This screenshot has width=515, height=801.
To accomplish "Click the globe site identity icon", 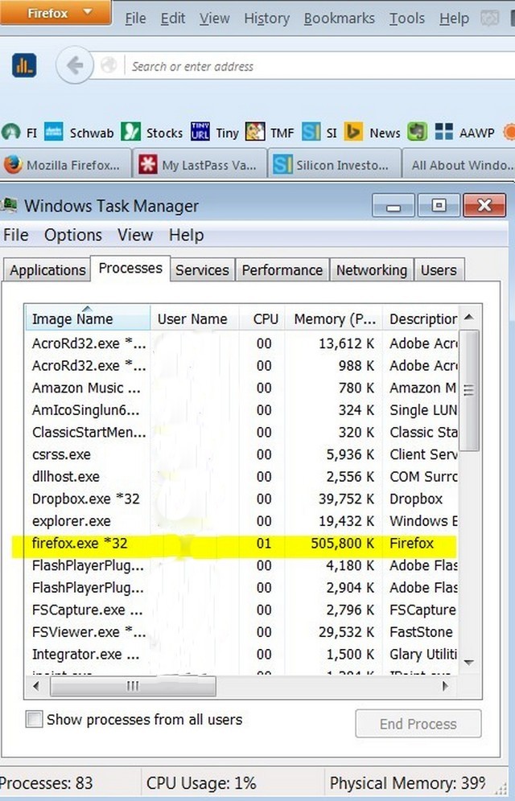I will click(x=109, y=65).
